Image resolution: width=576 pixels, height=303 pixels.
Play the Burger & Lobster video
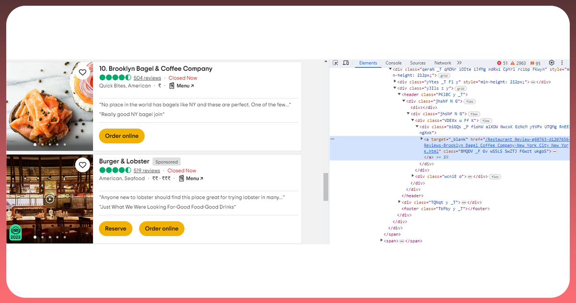[50, 199]
